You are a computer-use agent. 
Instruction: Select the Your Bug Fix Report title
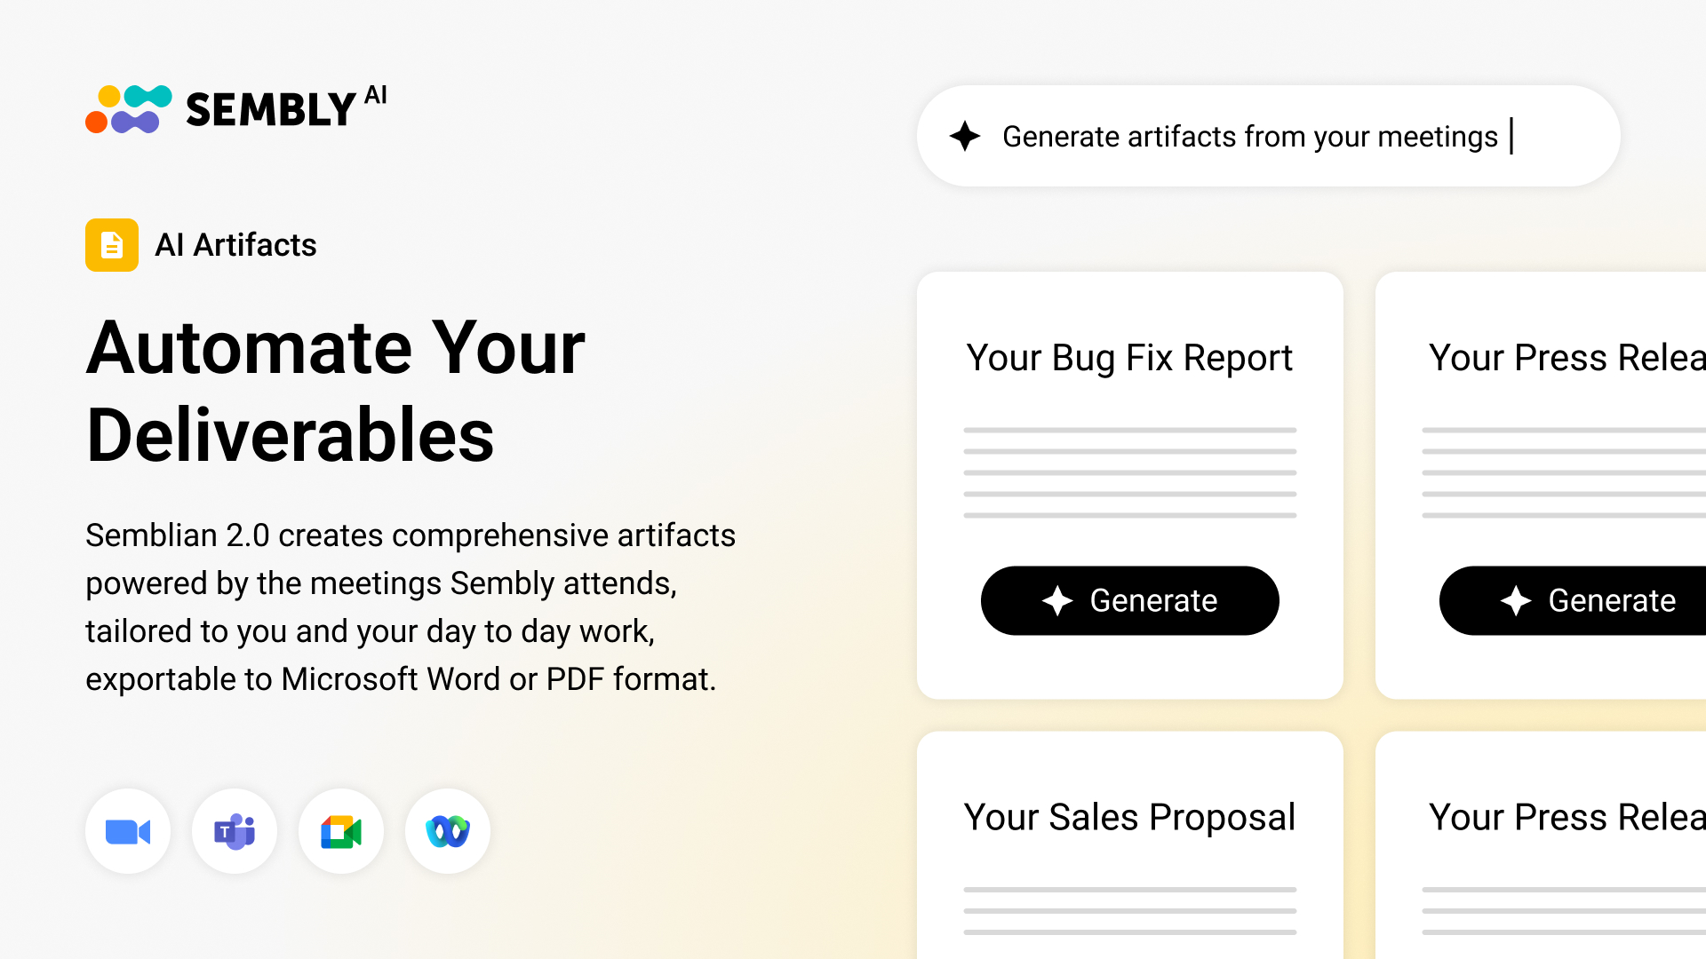1129,358
